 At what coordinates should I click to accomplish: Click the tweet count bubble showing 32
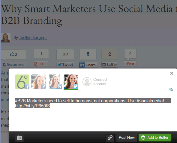[65, 54]
